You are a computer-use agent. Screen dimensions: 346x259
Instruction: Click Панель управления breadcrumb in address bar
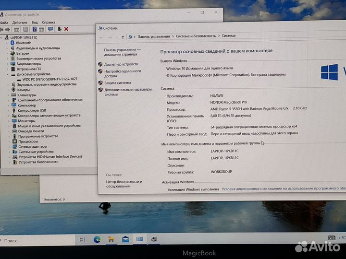pos(154,36)
